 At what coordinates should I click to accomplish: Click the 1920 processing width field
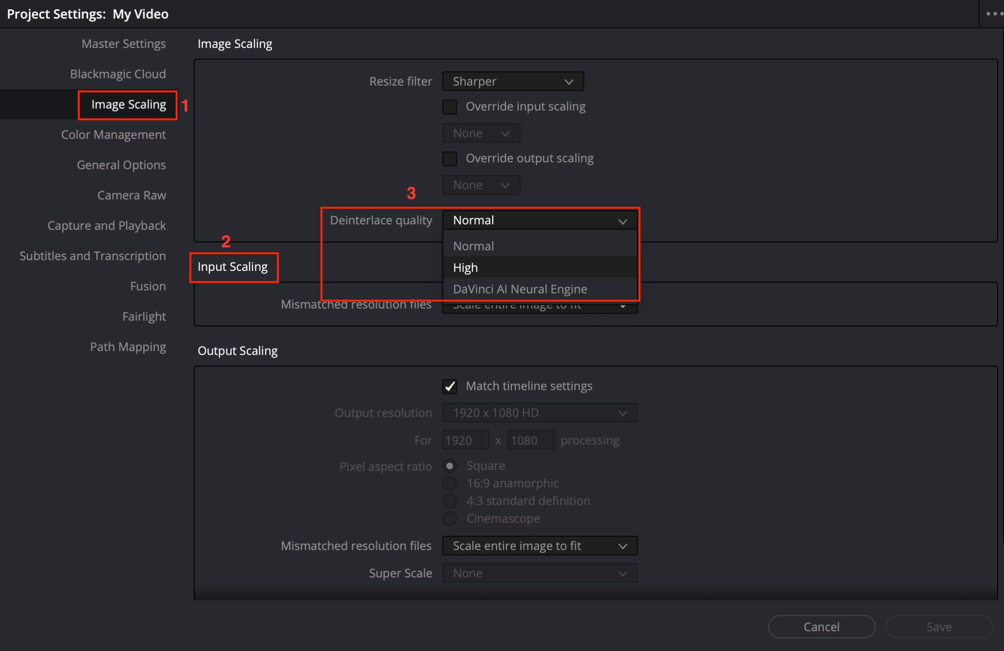[x=465, y=440]
